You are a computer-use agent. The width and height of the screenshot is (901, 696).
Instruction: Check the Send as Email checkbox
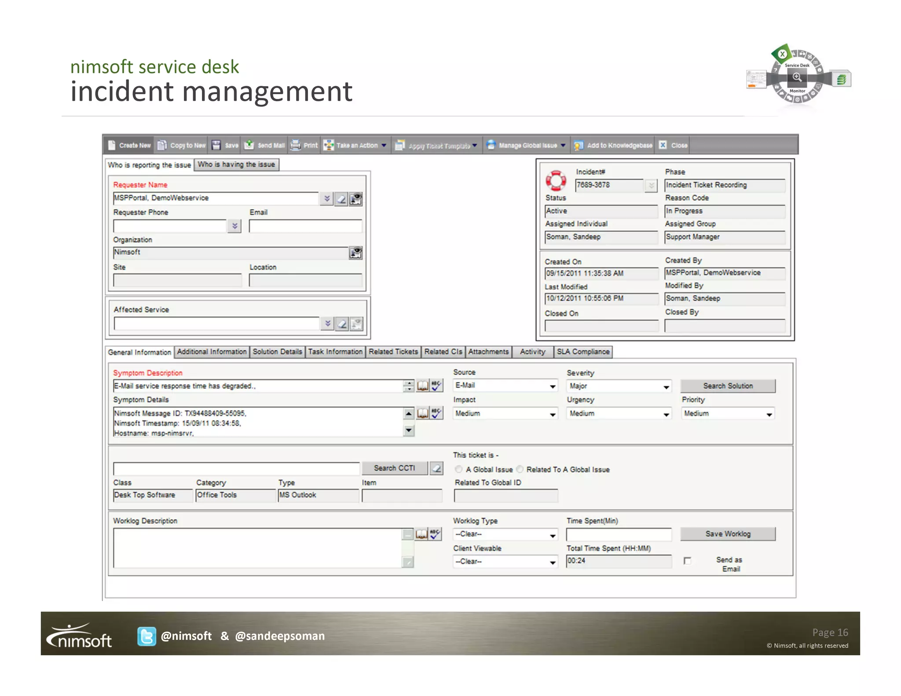coord(687,561)
